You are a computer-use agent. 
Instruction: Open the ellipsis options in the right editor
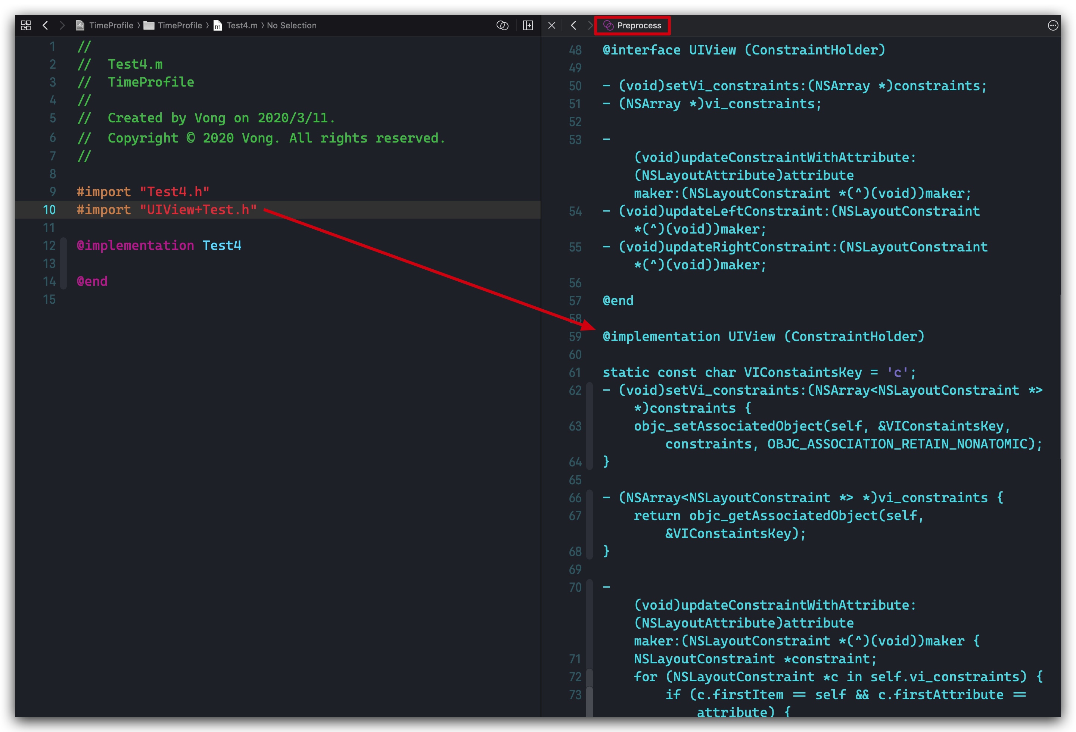point(1052,25)
